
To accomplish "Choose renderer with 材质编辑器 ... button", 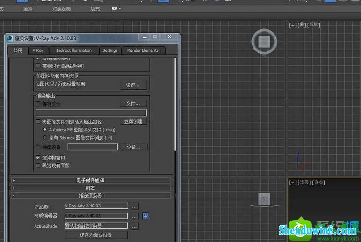I will pos(135,216).
